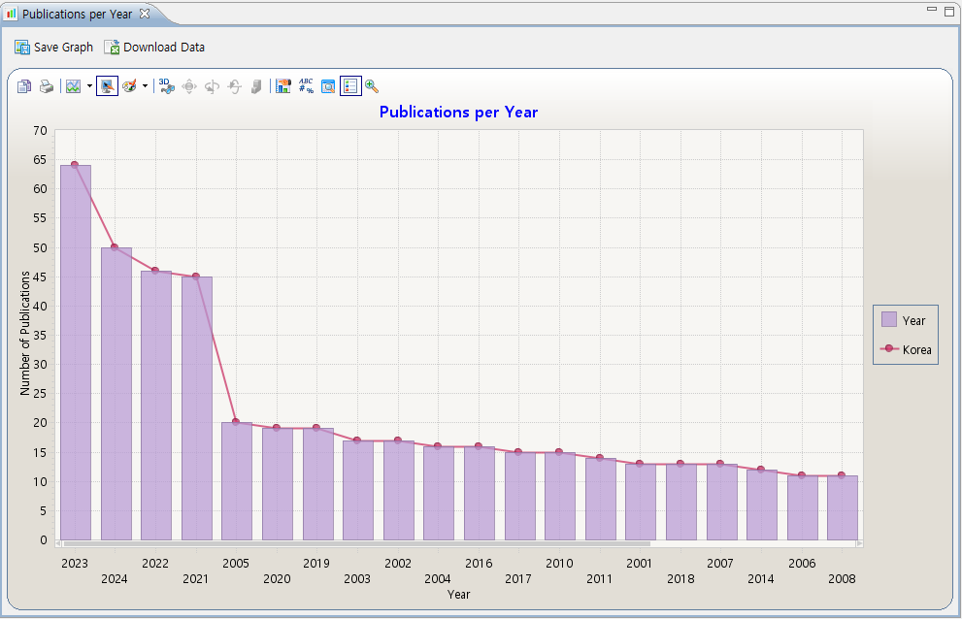Click the bar chart data editor icon
This screenshot has height=619, width=962.
[283, 86]
